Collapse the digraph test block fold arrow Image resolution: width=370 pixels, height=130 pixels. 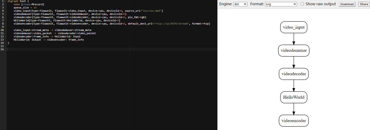pos(5,1)
